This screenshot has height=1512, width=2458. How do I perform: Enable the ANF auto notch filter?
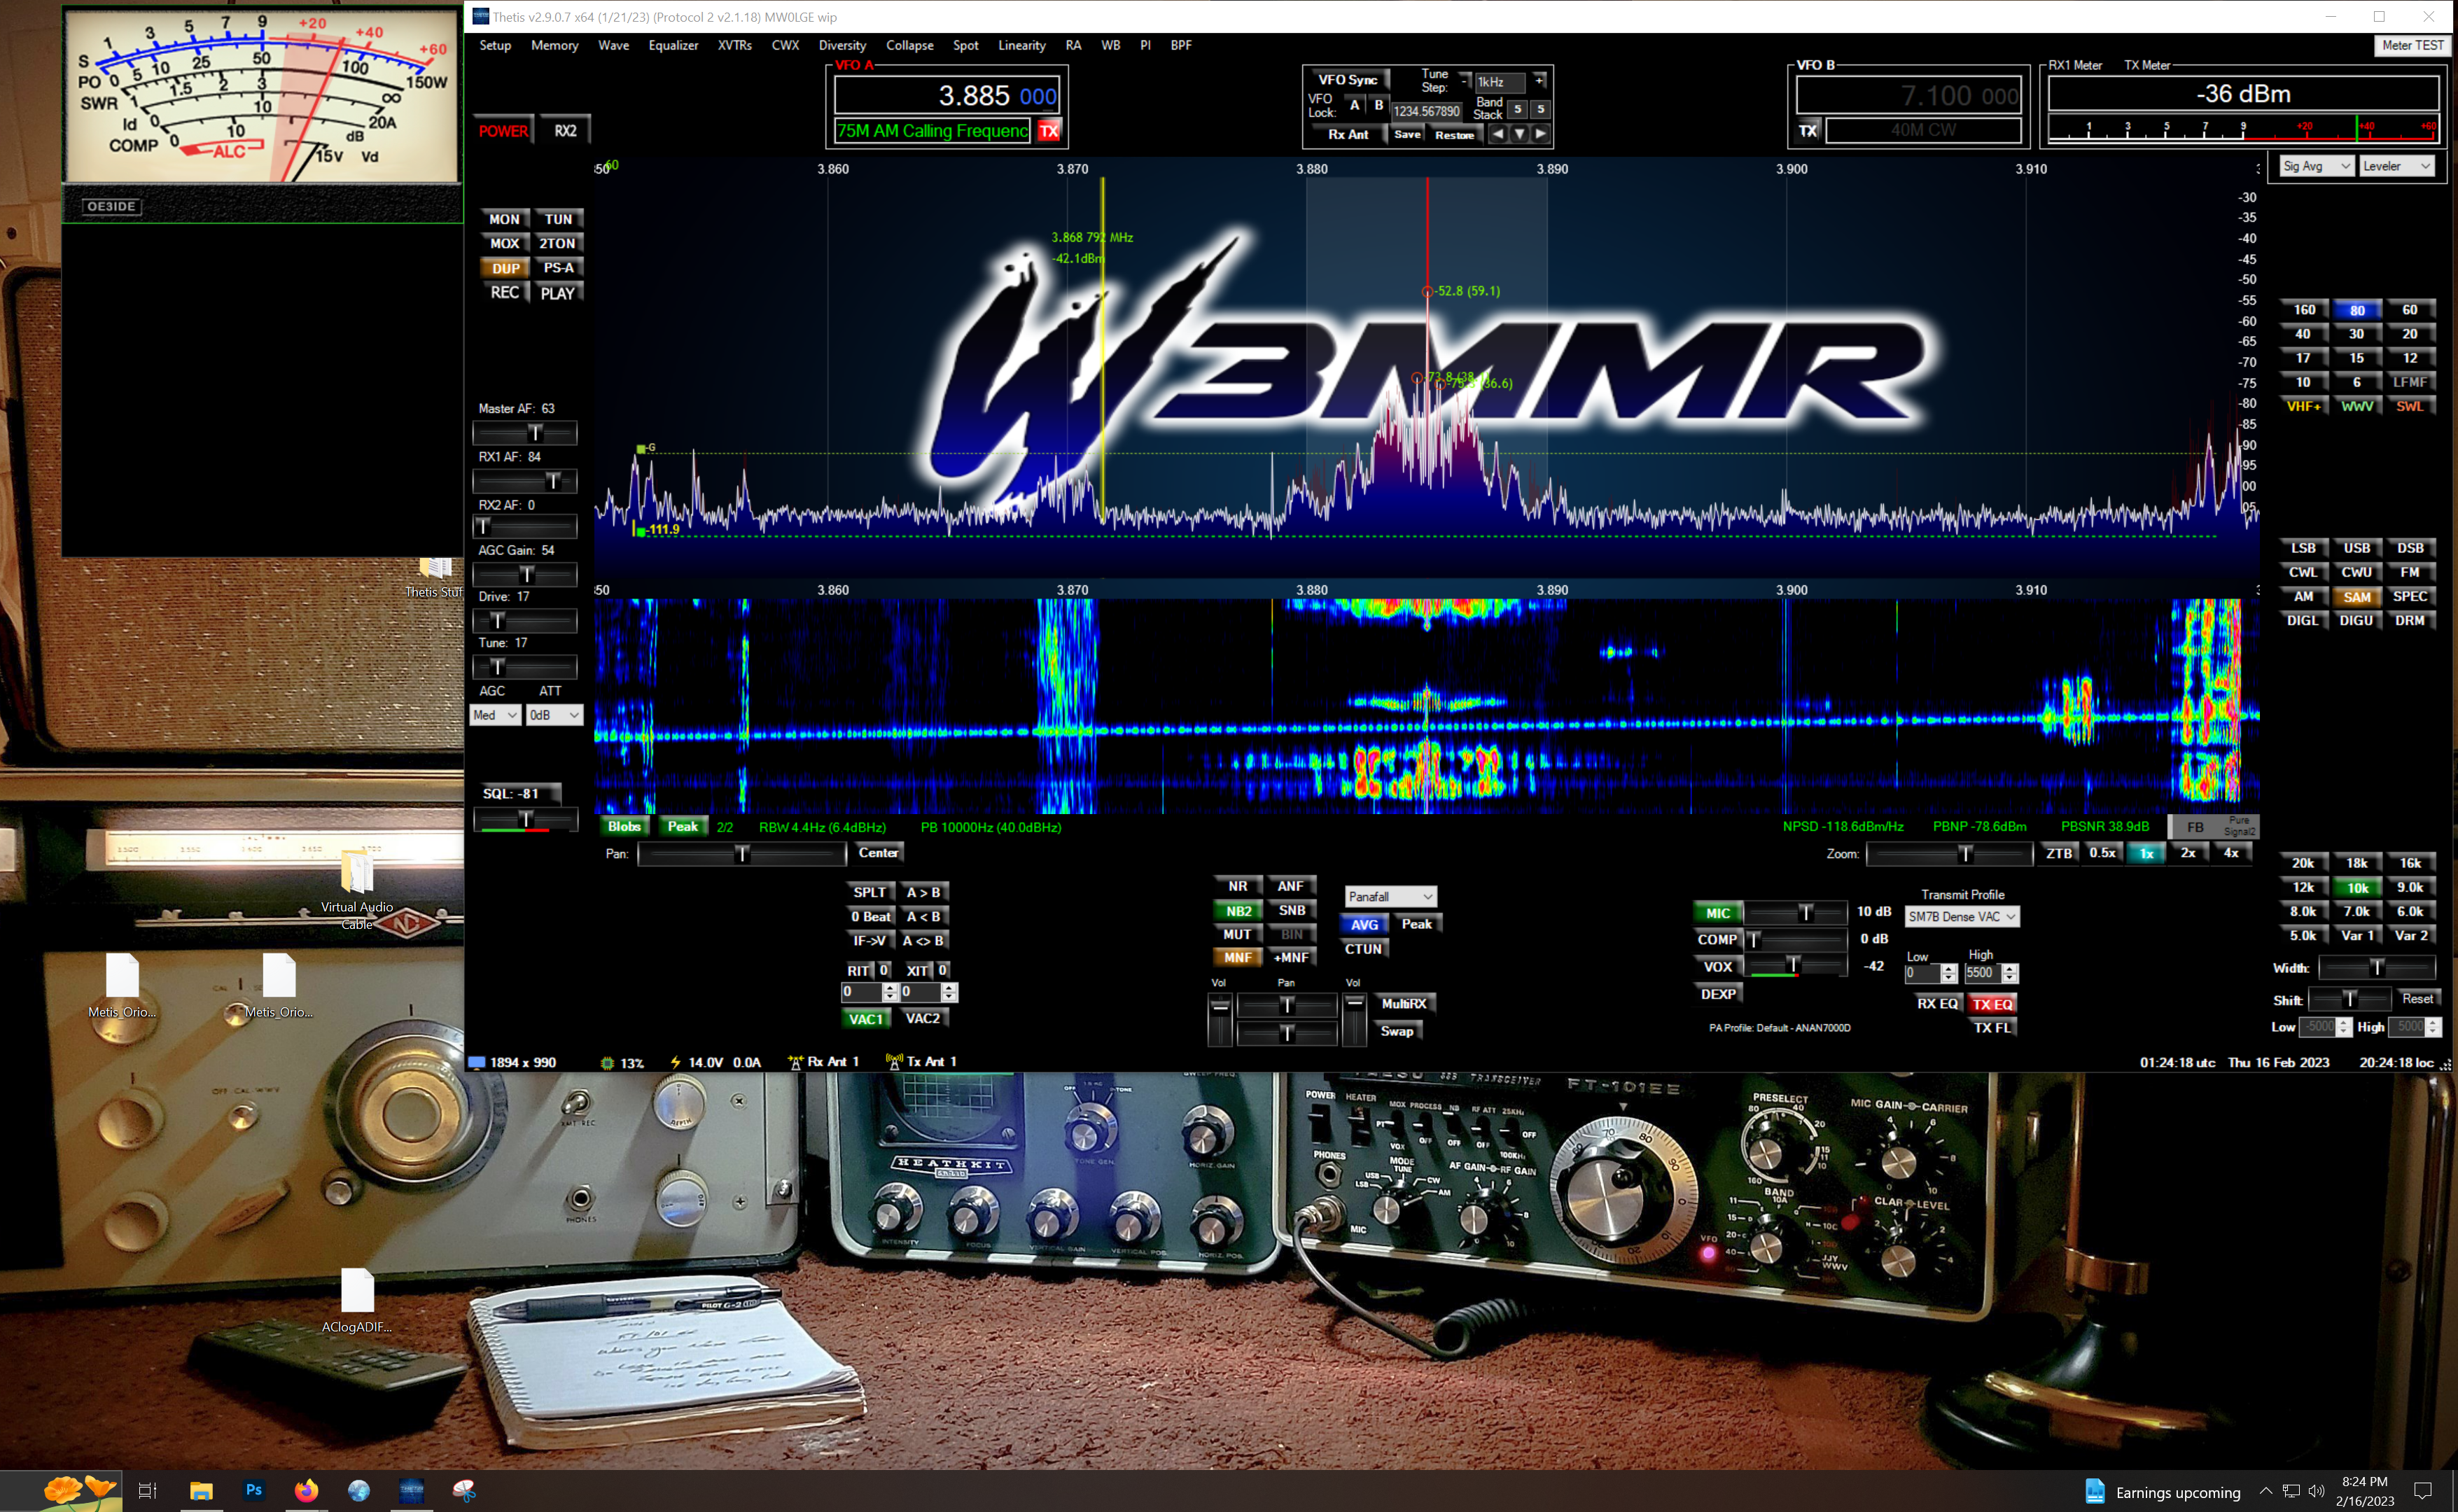click(x=1290, y=886)
